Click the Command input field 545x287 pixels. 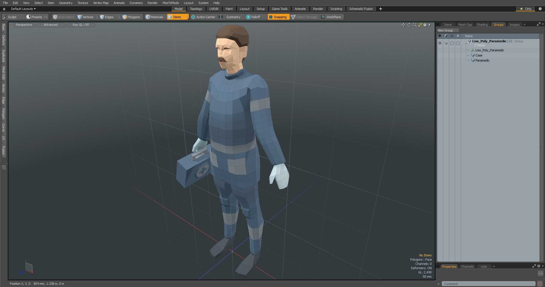pyautogui.click(x=489, y=284)
